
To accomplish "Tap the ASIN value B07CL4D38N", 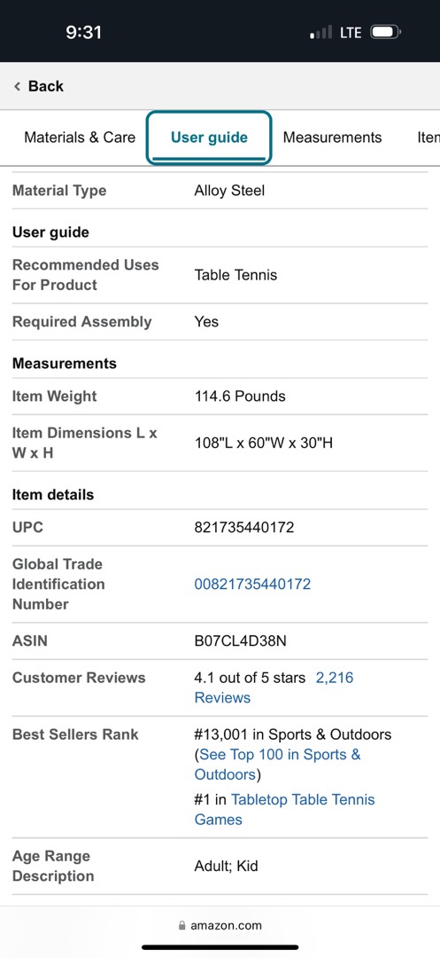I will 240,641.
